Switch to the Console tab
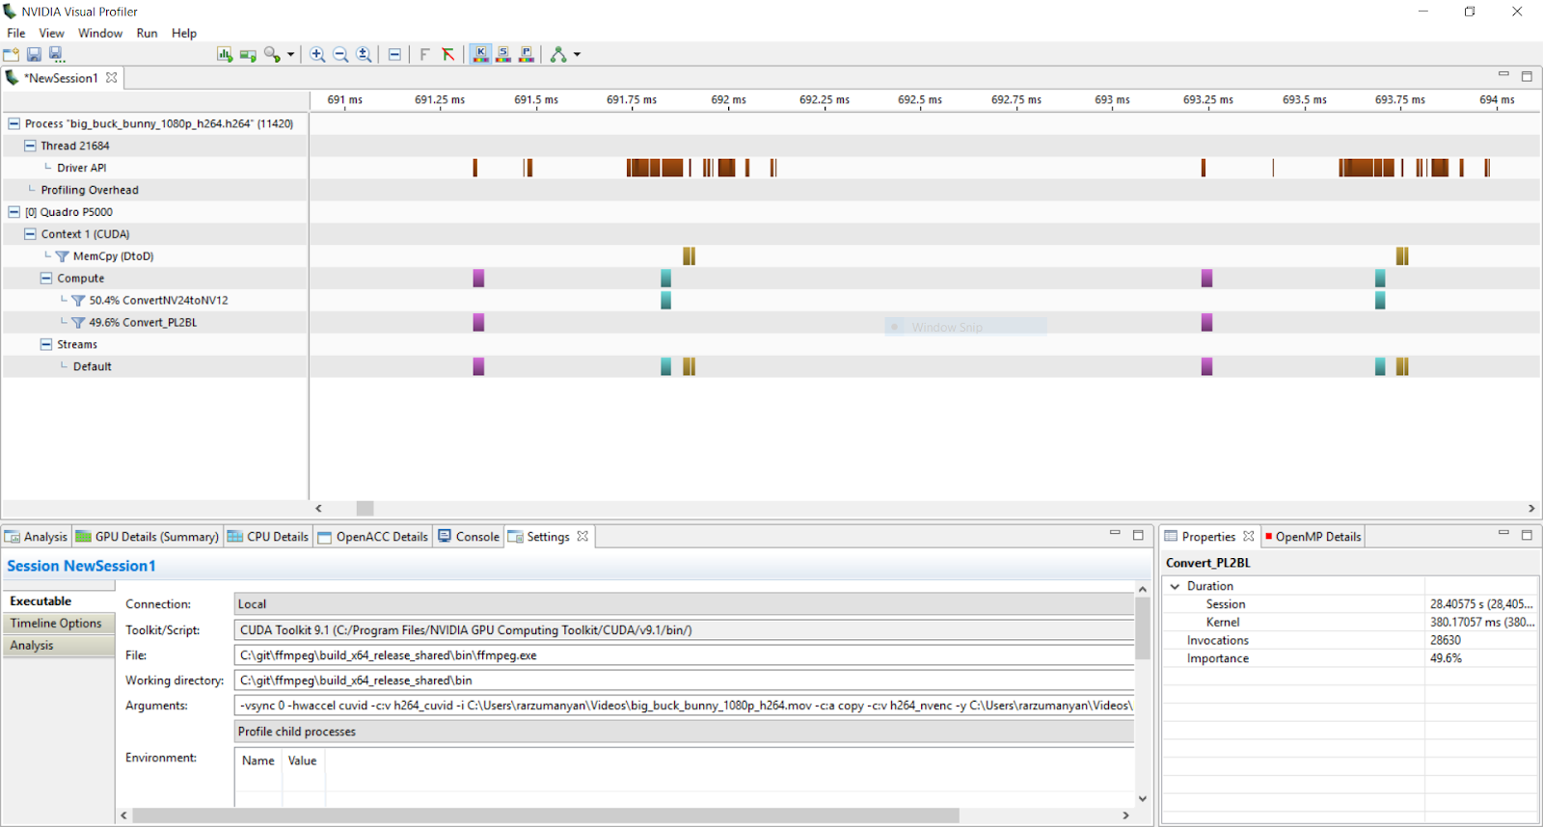 pyautogui.click(x=469, y=537)
